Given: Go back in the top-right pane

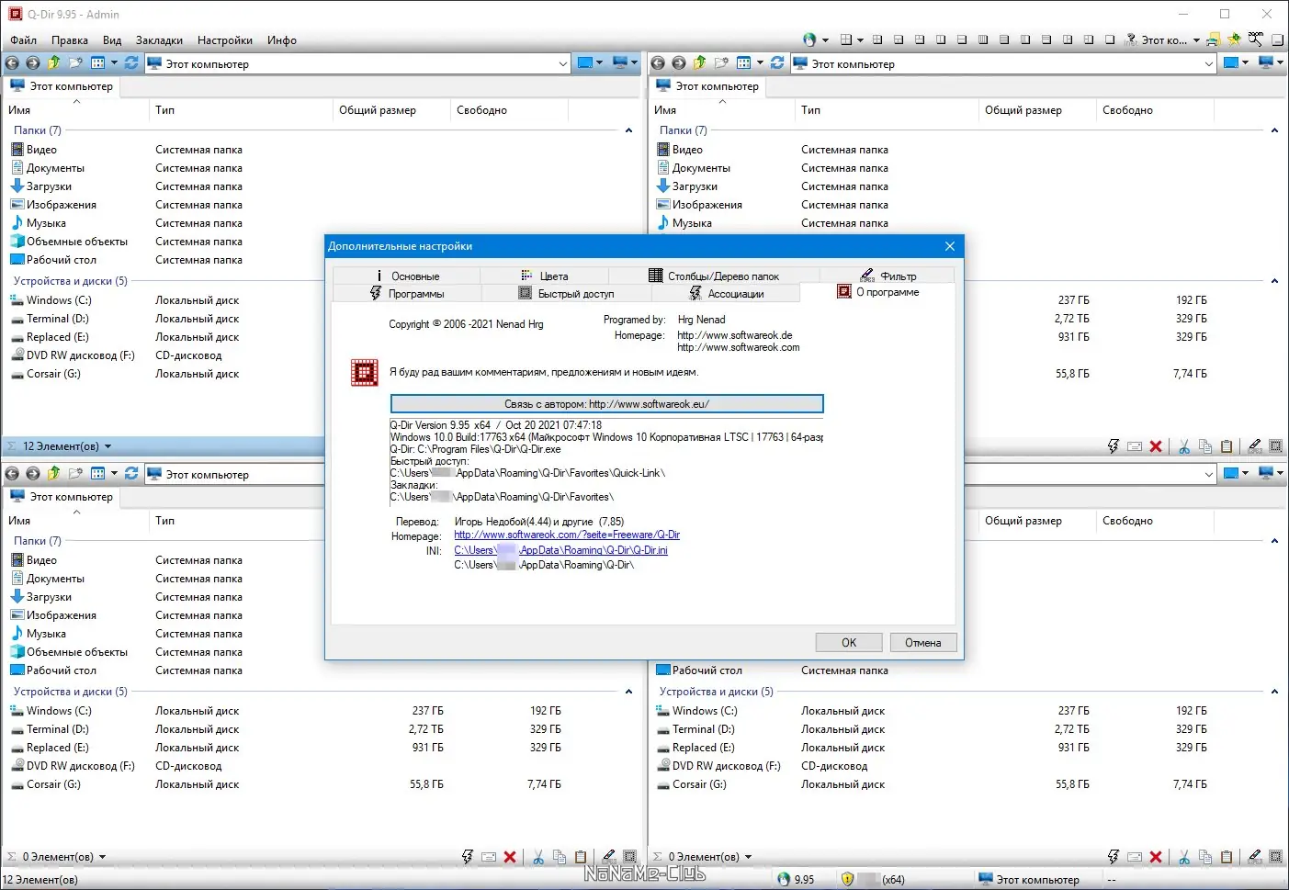Looking at the screenshot, I should (658, 63).
